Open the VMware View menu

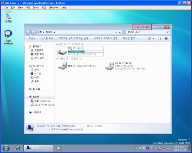(x=21, y=7)
